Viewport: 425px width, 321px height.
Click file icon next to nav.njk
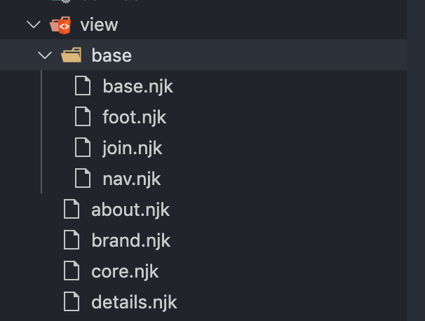(83, 179)
